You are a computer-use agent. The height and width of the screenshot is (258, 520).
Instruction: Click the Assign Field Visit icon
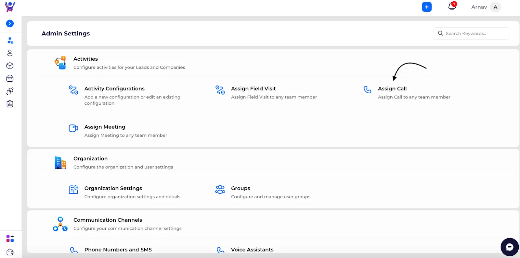(x=220, y=90)
